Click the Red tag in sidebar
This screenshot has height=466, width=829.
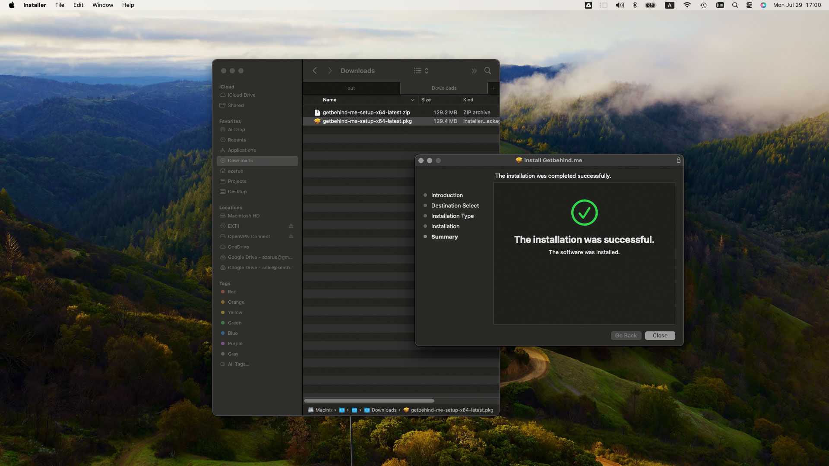[x=232, y=292]
